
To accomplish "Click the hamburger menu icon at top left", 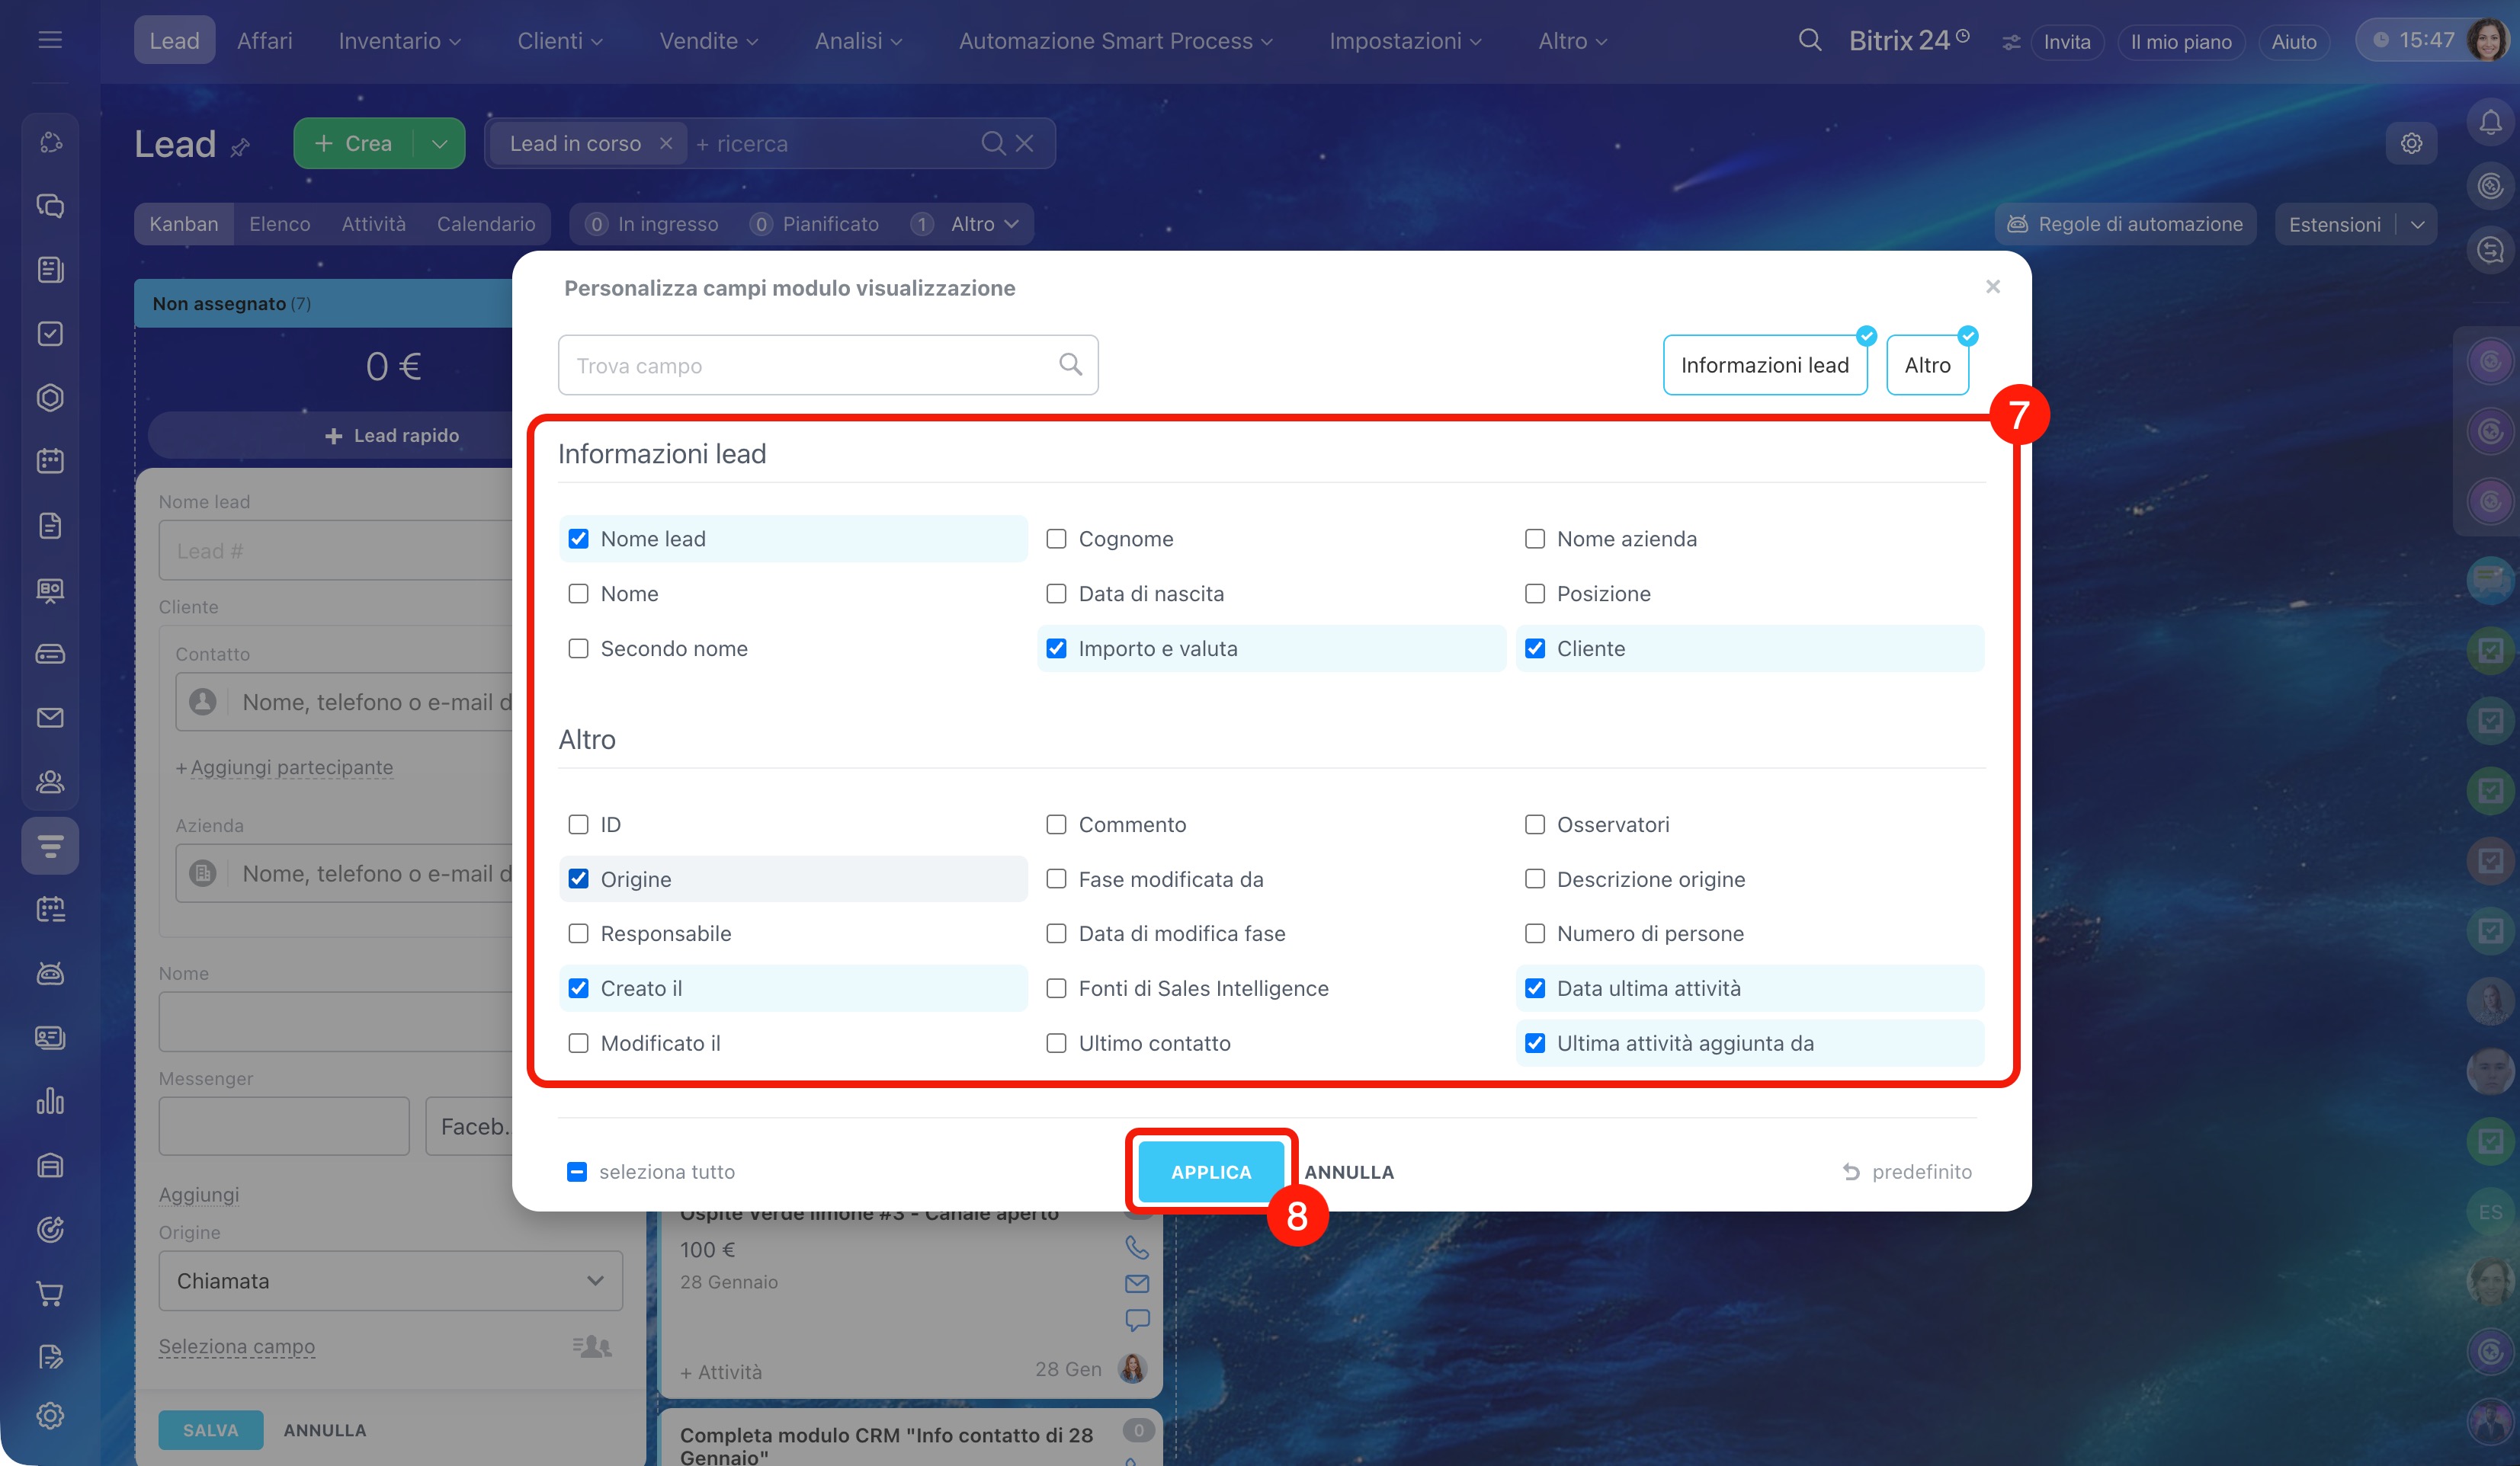I will [50, 40].
